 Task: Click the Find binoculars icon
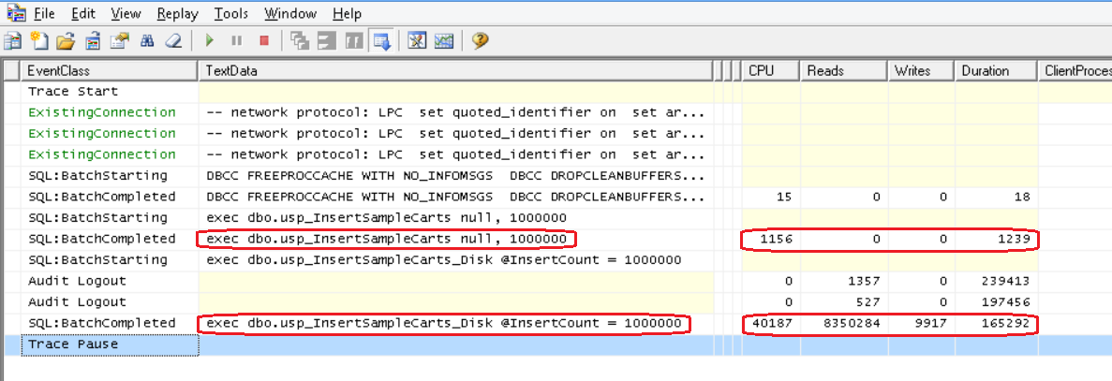[147, 41]
